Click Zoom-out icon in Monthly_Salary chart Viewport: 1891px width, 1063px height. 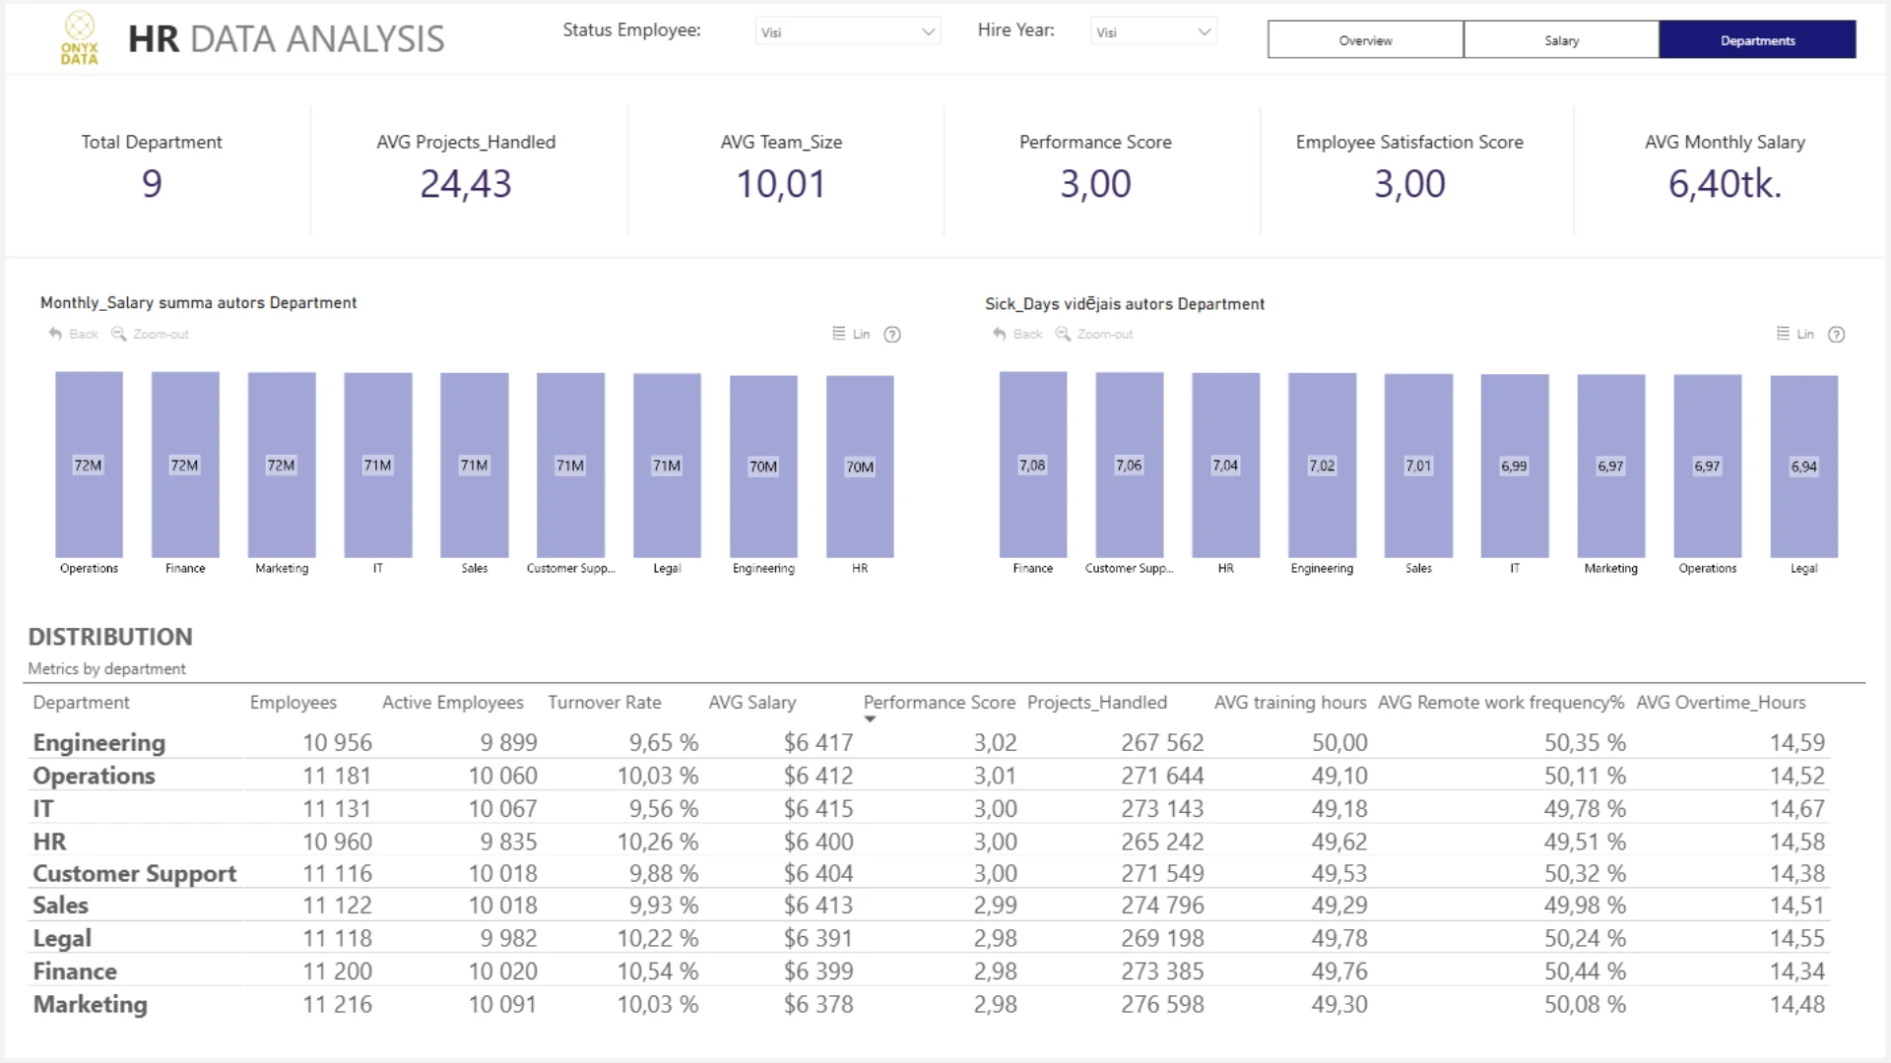119,335
